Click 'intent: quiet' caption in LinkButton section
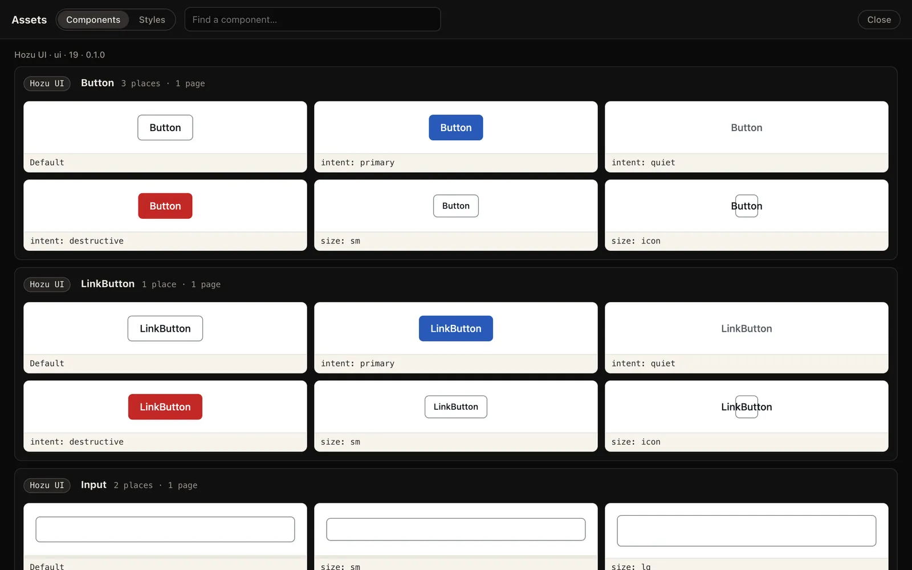Screen dimensions: 912x570 tap(643, 364)
